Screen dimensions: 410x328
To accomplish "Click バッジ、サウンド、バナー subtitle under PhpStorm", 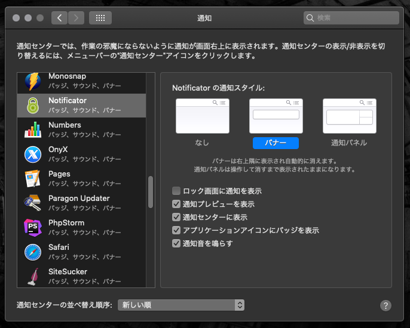I will [x=85, y=233].
